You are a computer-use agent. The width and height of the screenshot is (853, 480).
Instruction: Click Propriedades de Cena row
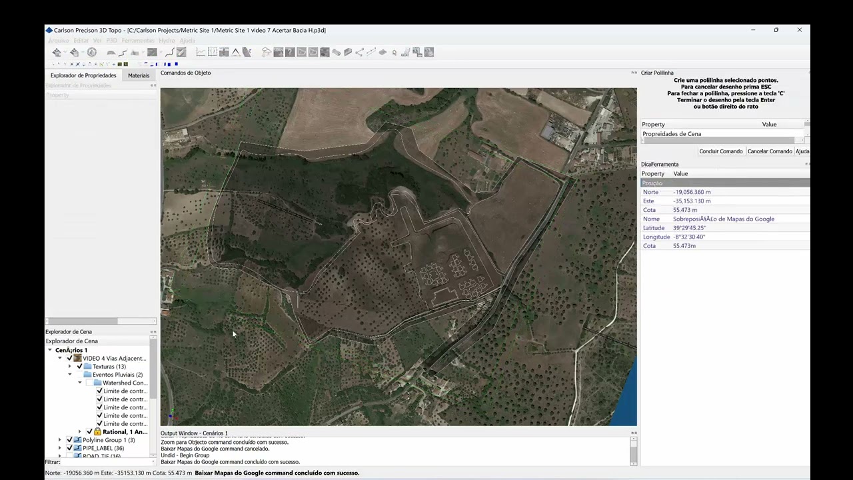(x=723, y=134)
